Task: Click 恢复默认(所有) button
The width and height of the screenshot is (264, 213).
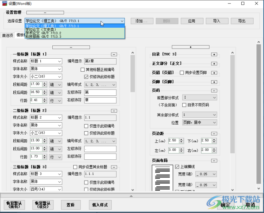Action: [14, 205]
